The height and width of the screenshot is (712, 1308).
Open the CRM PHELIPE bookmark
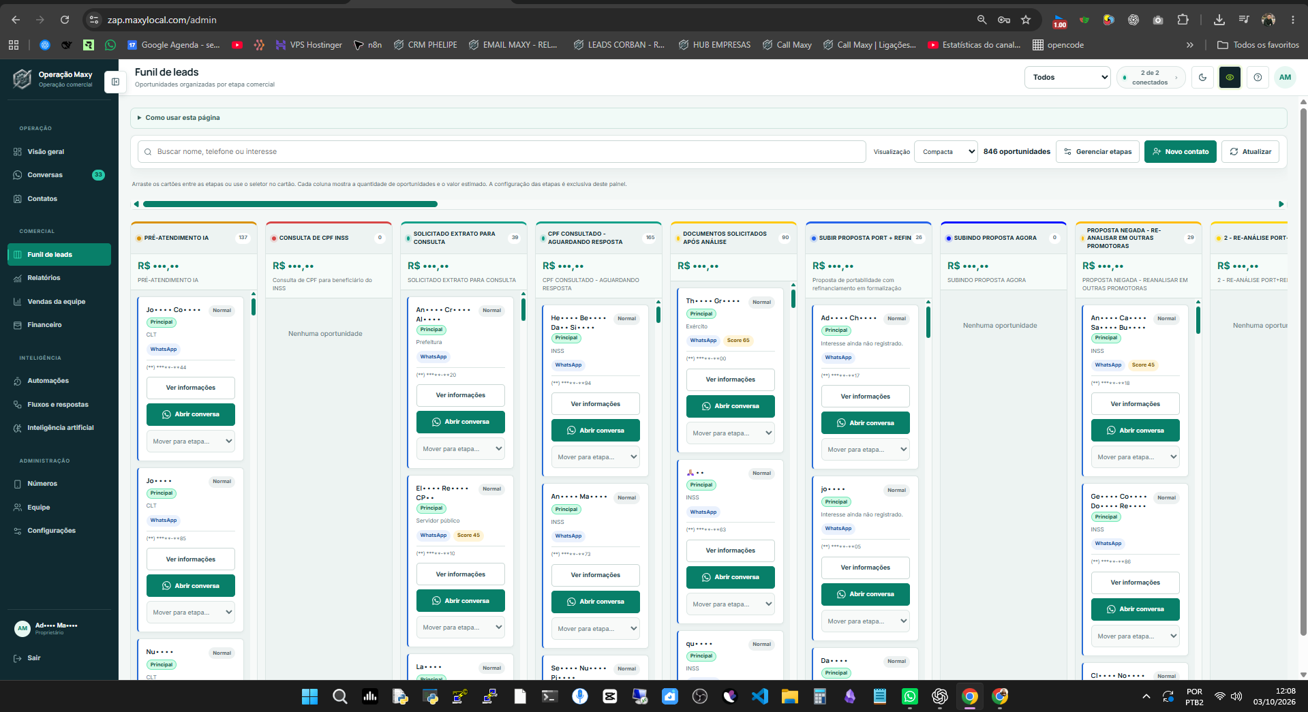click(x=425, y=45)
